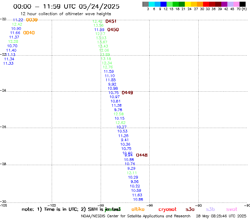Image resolution: width=250 pixels, height=219 pixels.
Task: Click the 11.37 wave height value
Action: point(14,37)
